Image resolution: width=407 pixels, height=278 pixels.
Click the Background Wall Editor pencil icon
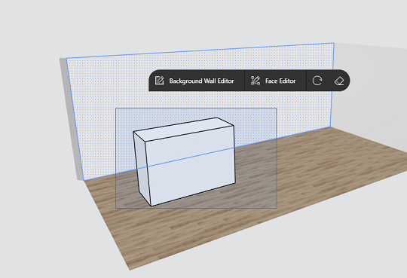click(x=159, y=81)
